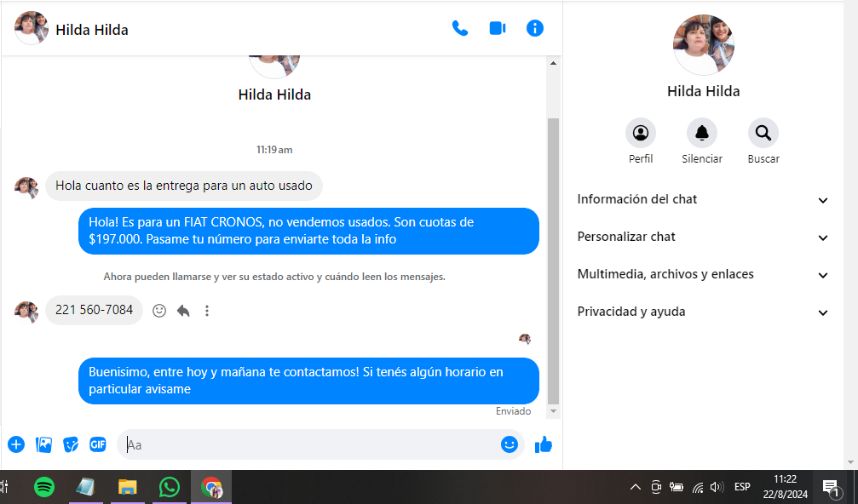Choose a GIF

click(x=97, y=444)
